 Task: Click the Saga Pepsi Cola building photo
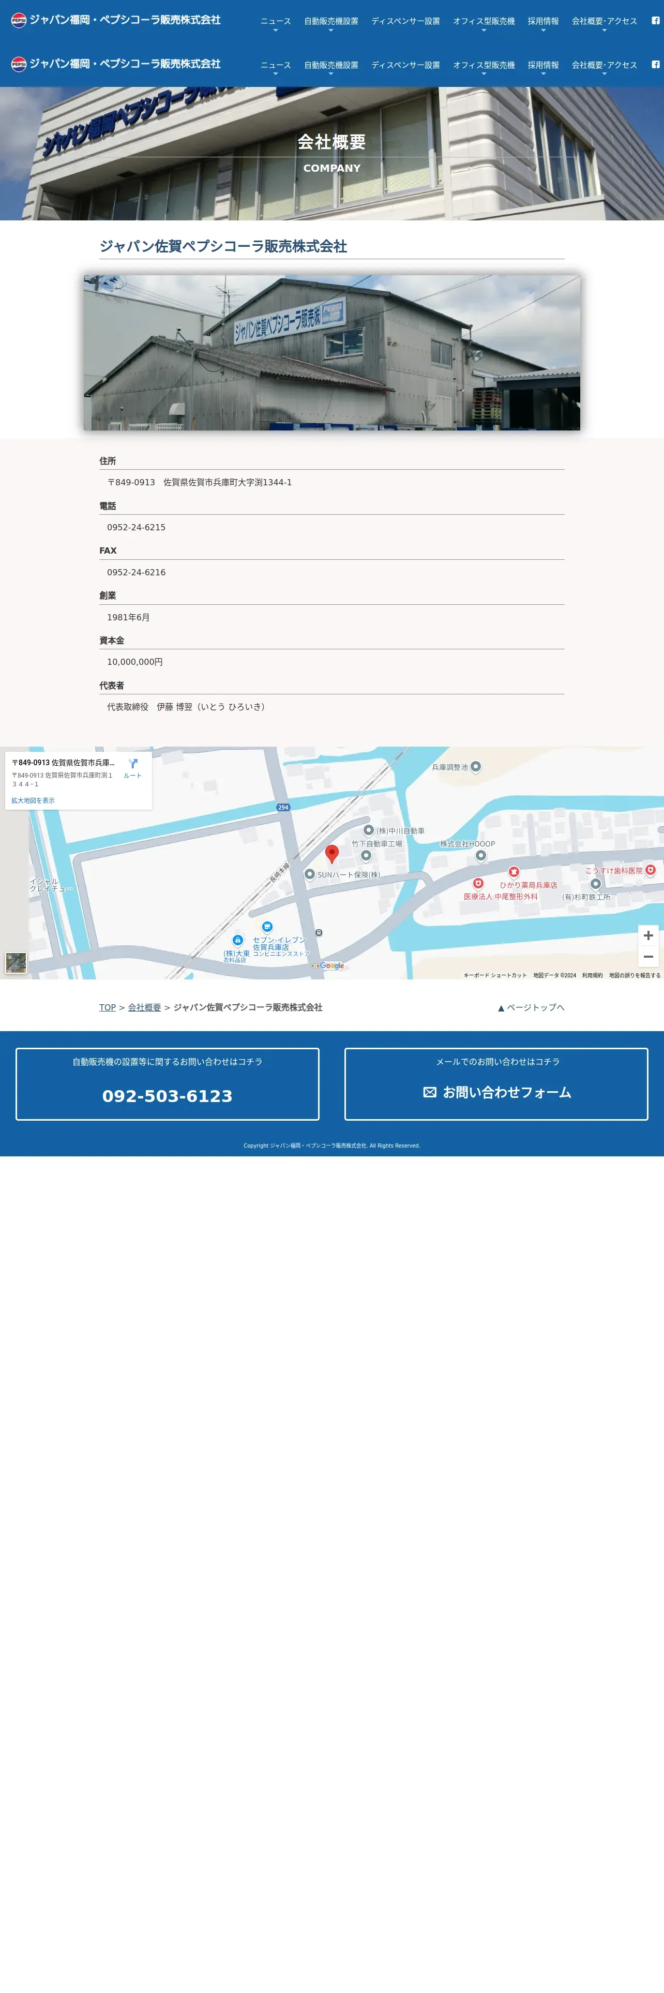(x=331, y=353)
